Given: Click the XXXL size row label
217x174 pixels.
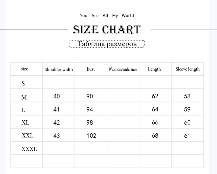Looking at the screenshot, I should pyautogui.click(x=29, y=149).
